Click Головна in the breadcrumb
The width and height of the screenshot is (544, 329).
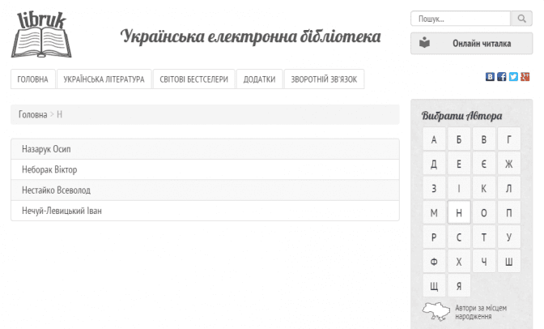coord(32,115)
